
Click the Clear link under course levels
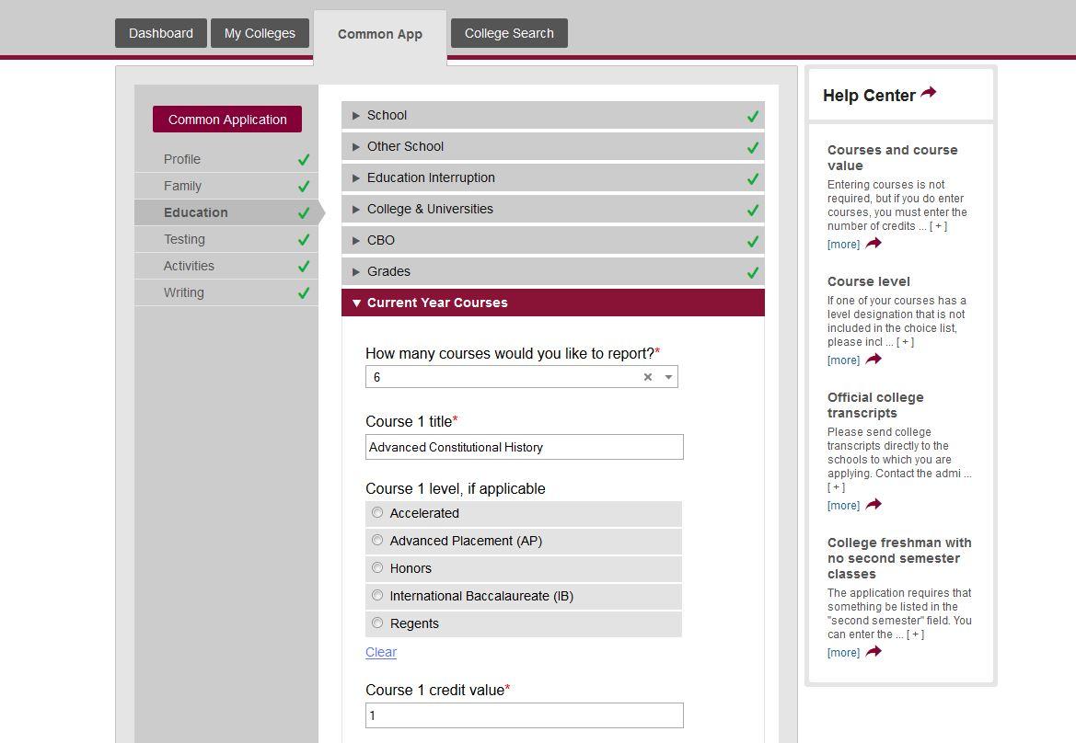[380, 652]
